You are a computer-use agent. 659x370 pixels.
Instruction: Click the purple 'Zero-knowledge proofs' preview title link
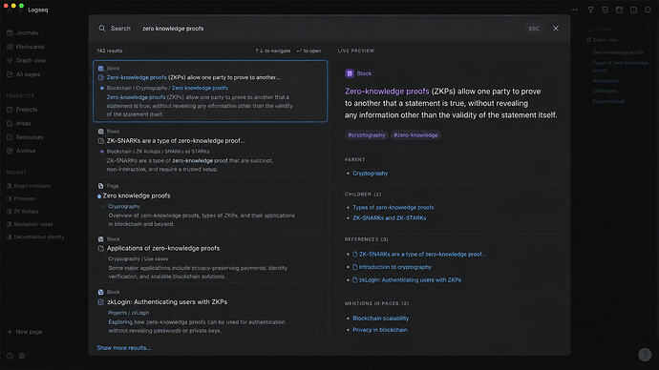(387, 92)
